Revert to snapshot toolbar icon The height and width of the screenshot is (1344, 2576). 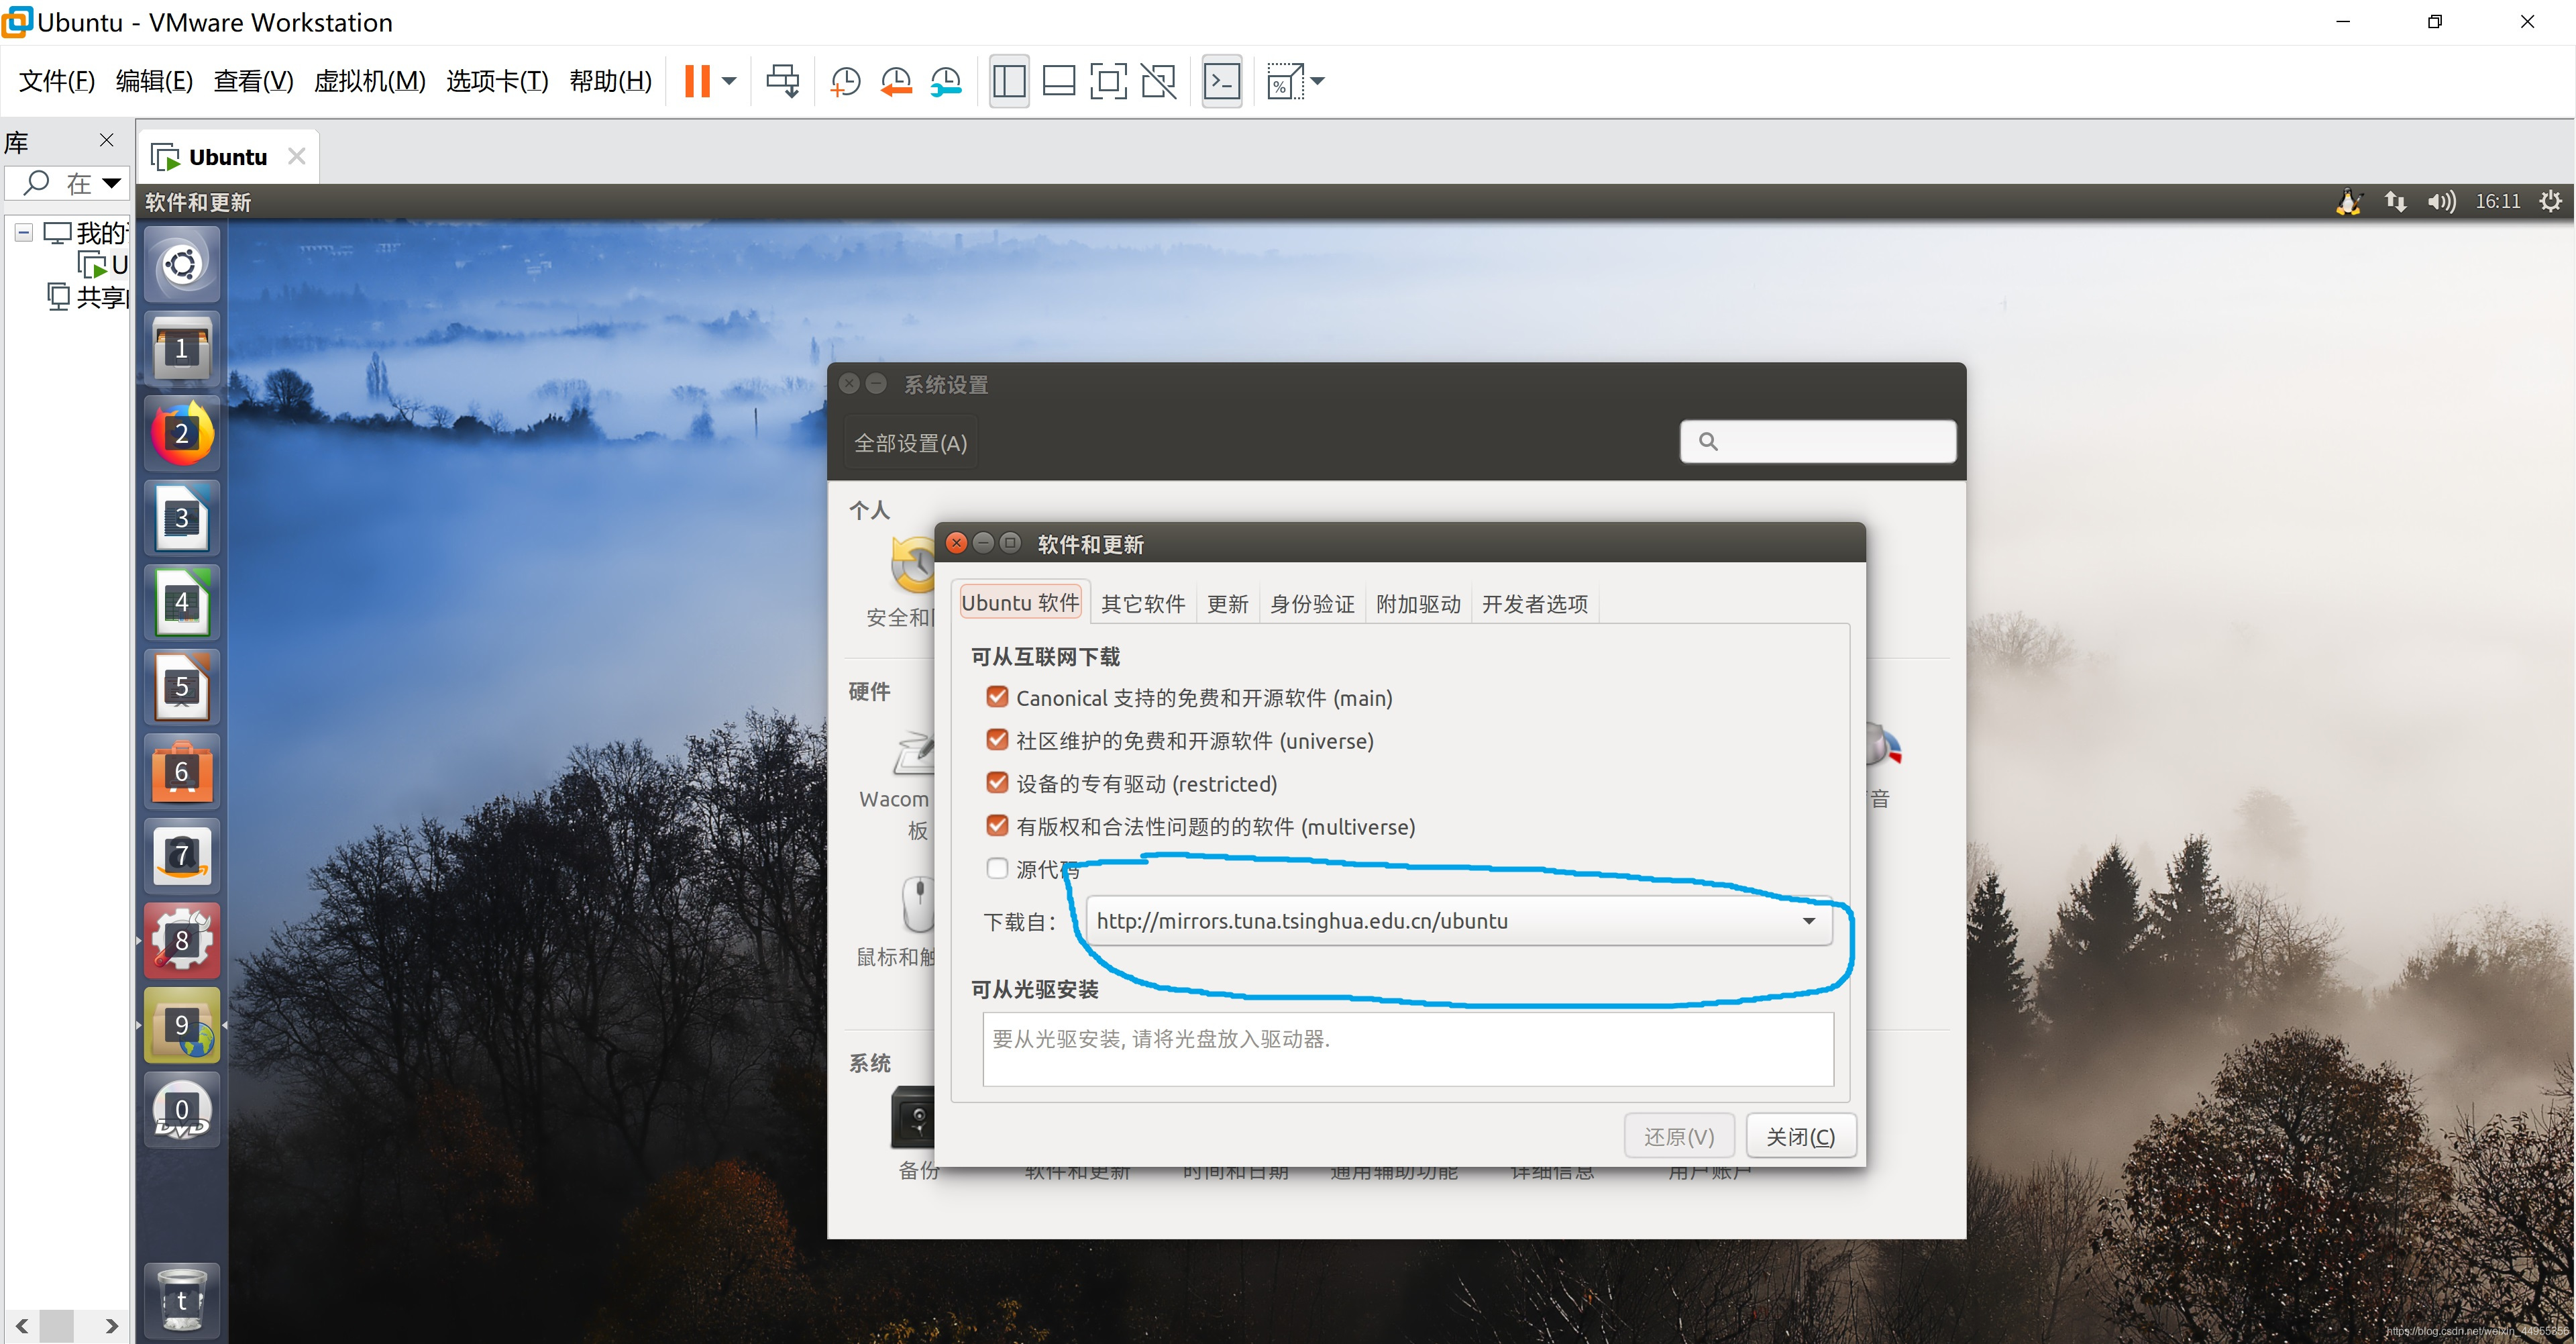click(896, 81)
